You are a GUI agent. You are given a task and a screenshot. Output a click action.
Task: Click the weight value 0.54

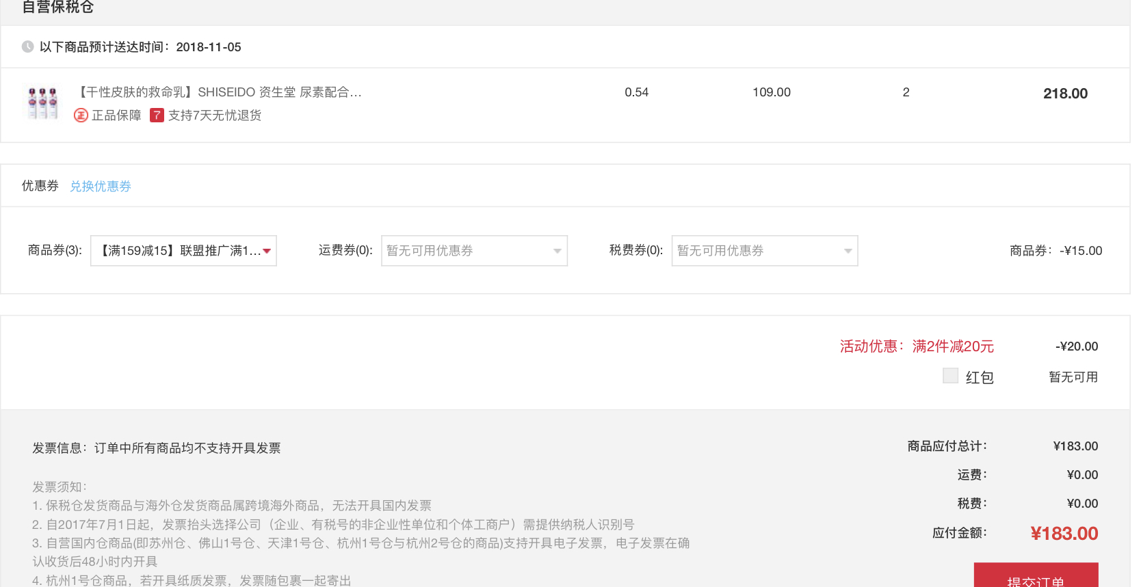[x=636, y=92]
